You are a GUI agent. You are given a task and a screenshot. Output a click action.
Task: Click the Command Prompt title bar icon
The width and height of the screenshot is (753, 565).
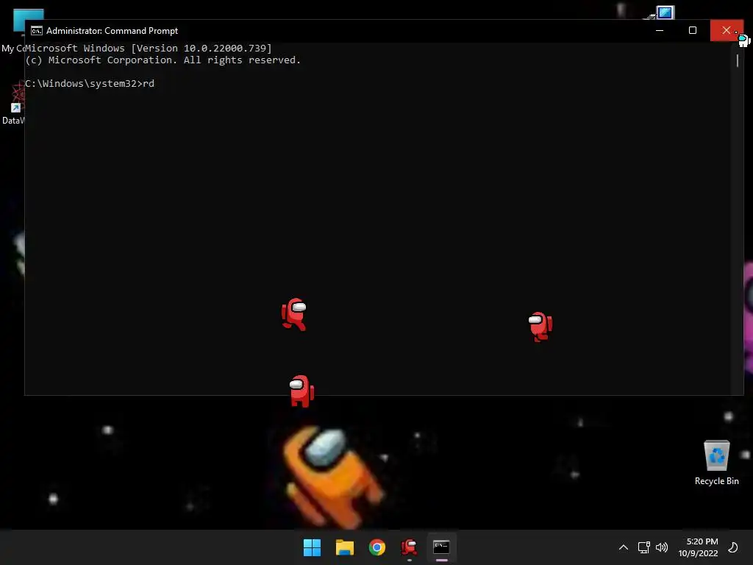click(x=37, y=31)
